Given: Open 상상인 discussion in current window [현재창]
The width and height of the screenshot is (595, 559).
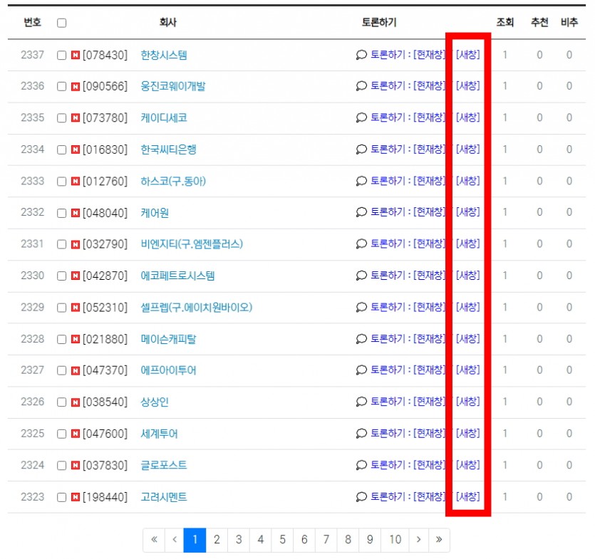Looking at the screenshot, I should coord(429,402).
